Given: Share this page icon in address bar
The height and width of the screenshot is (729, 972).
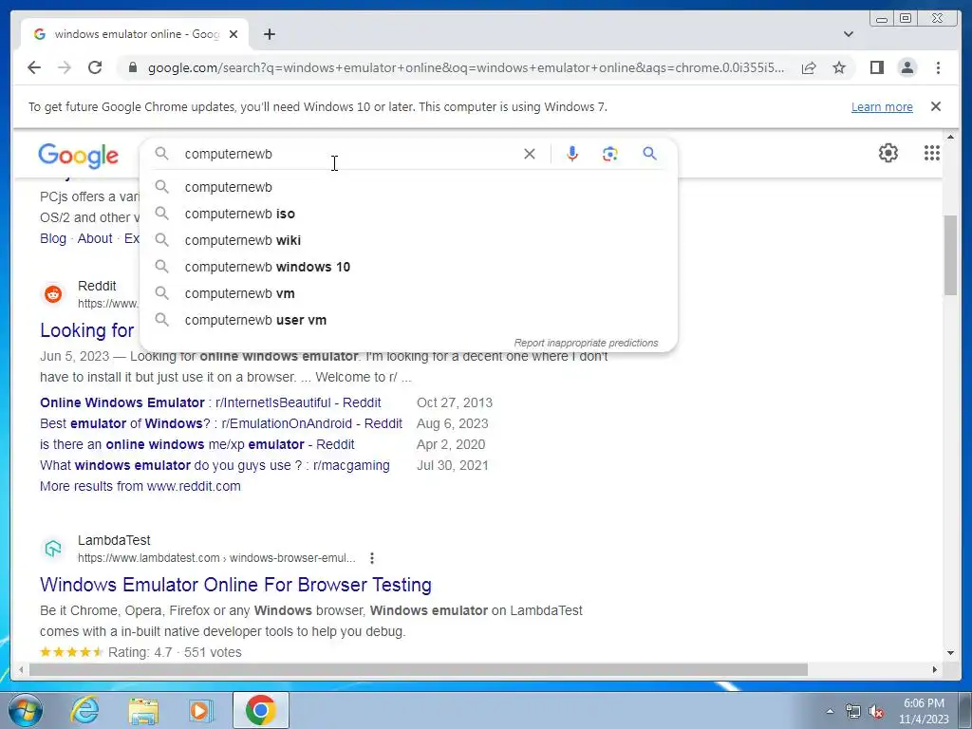Looking at the screenshot, I should pyautogui.click(x=809, y=67).
